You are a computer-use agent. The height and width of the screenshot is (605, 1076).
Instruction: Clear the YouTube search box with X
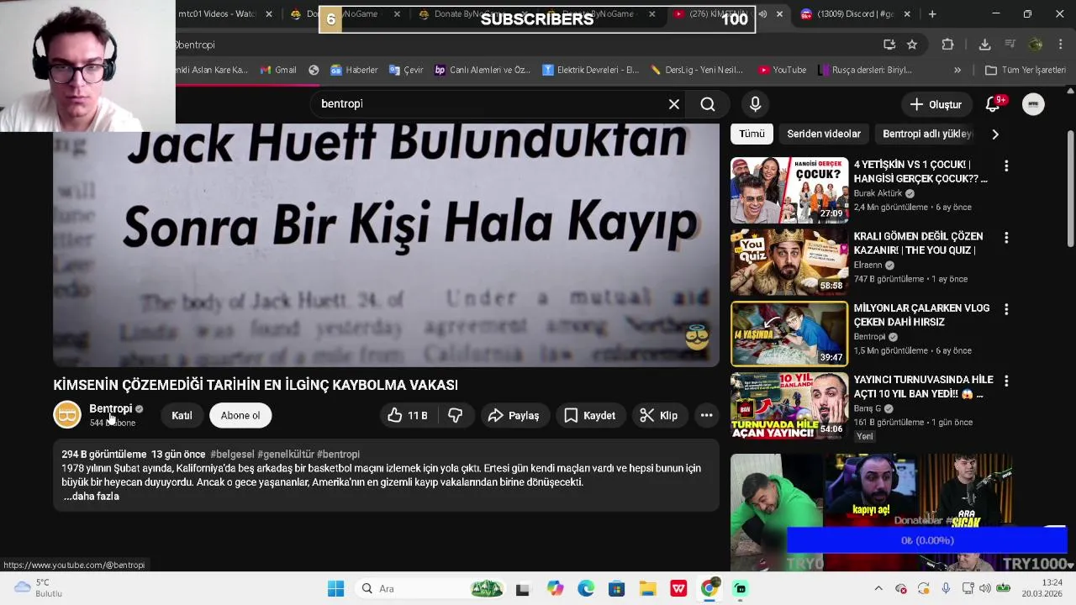tap(673, 104)
